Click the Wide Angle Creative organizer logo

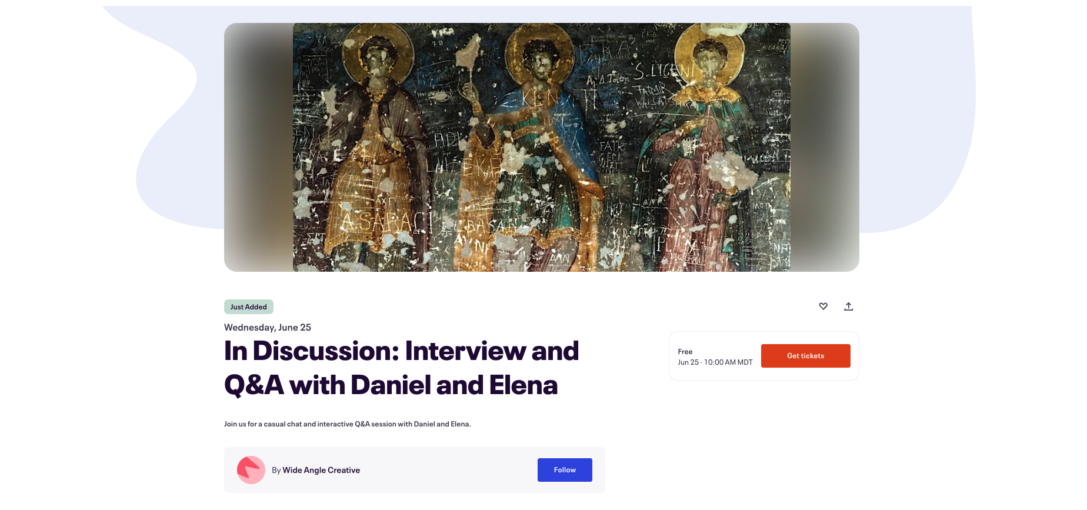251,470
